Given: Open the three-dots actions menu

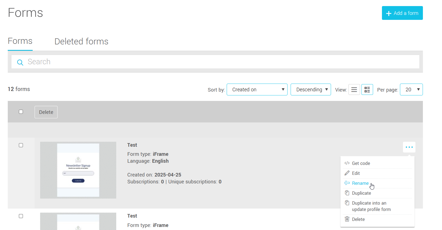Looking at the screenshot, I should (409, 147).
